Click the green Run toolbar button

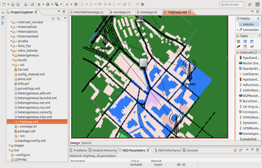coord(48,4)
